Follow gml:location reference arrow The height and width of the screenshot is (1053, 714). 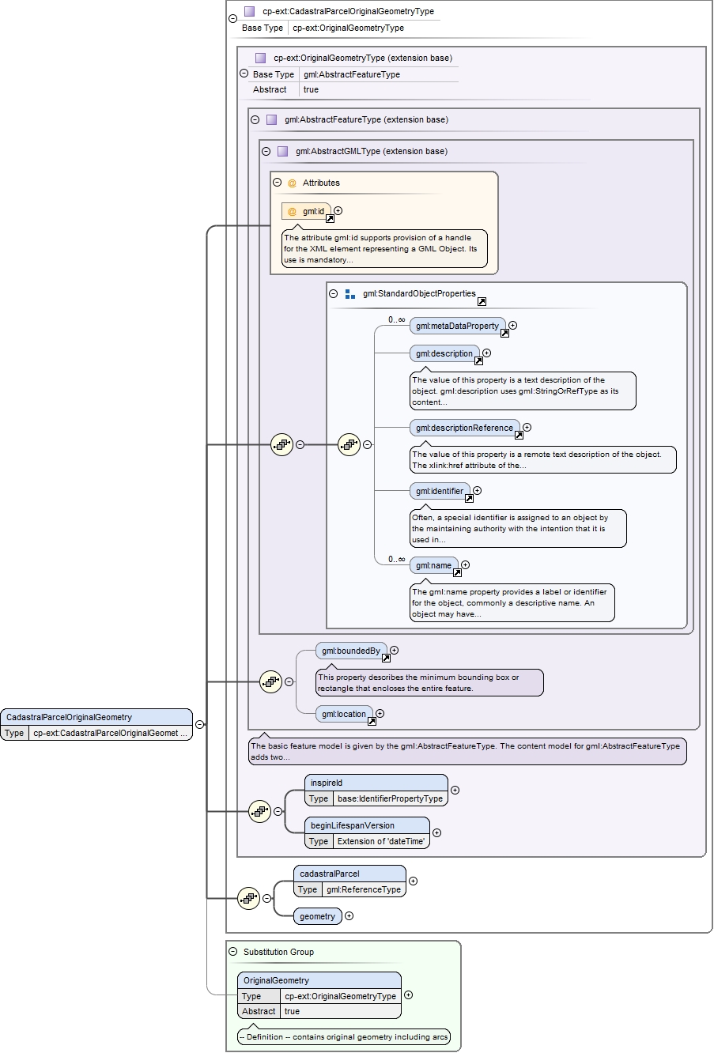(372, 721)
